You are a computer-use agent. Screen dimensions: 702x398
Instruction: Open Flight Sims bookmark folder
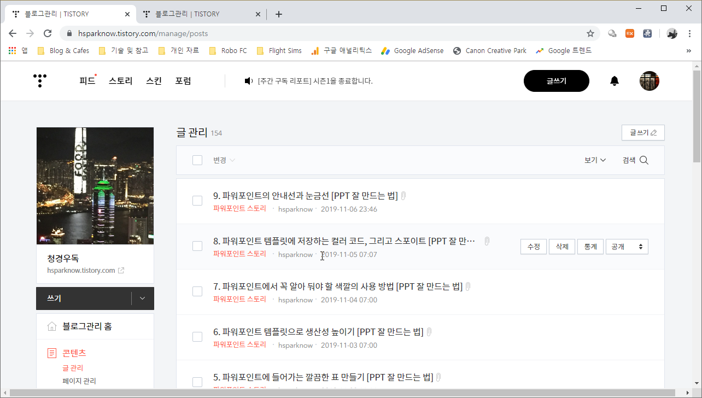tap(279, 51)
